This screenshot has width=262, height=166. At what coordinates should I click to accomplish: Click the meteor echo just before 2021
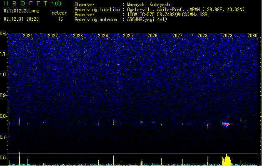pyautogui.click(x=20, y=122)
